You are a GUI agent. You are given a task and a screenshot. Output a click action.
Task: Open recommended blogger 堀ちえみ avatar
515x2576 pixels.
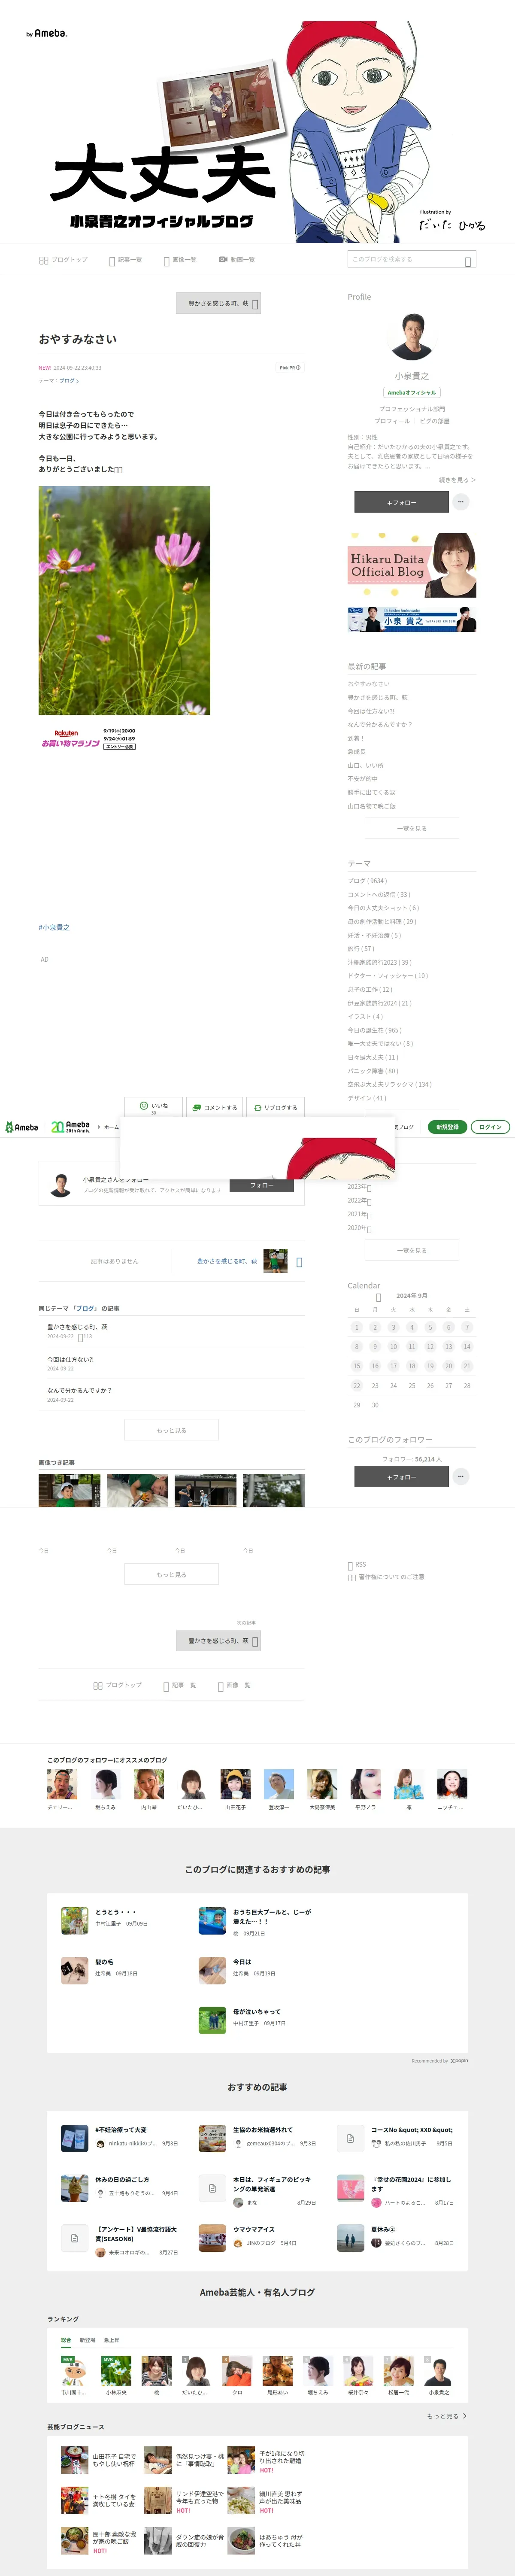(x=106, y=1784)
